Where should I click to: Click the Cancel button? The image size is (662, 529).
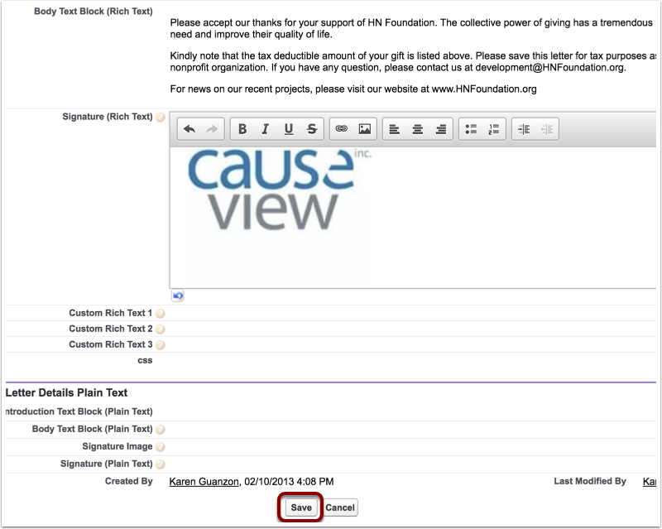click(340, 507)
